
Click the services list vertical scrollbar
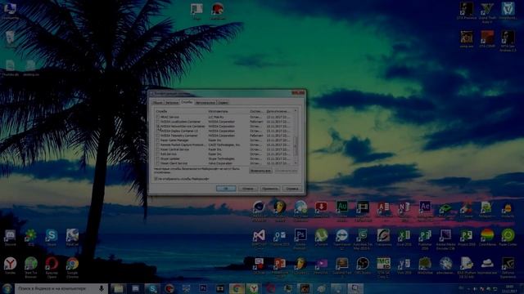(296, 147)
